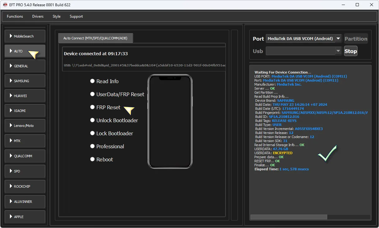Open the Usb dropdown list
Image resolution: width=379 pixels, height=228 pixels.
338,51
